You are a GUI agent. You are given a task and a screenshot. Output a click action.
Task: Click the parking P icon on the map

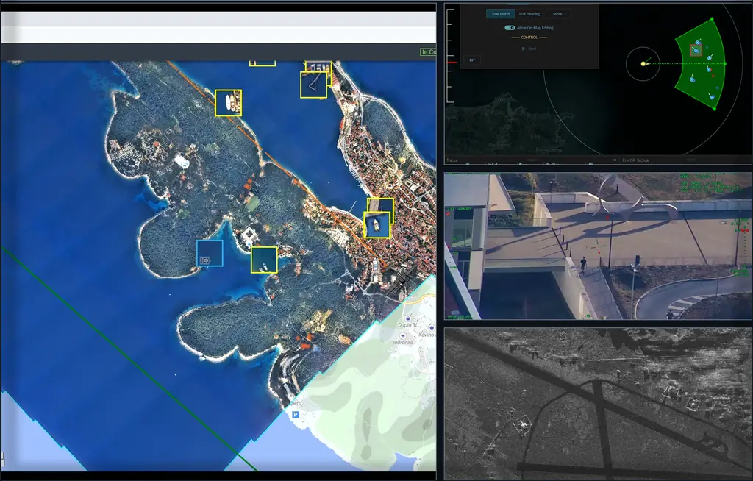(x=296, y=414)
